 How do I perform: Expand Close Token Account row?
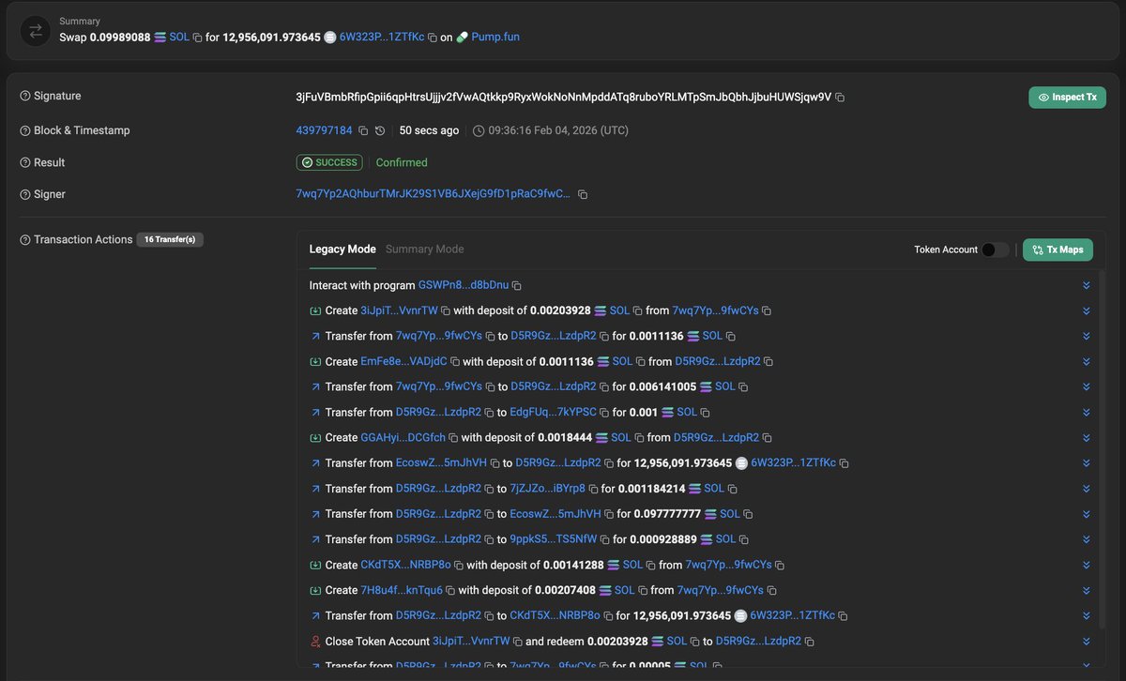click(x=1086, y=642)
